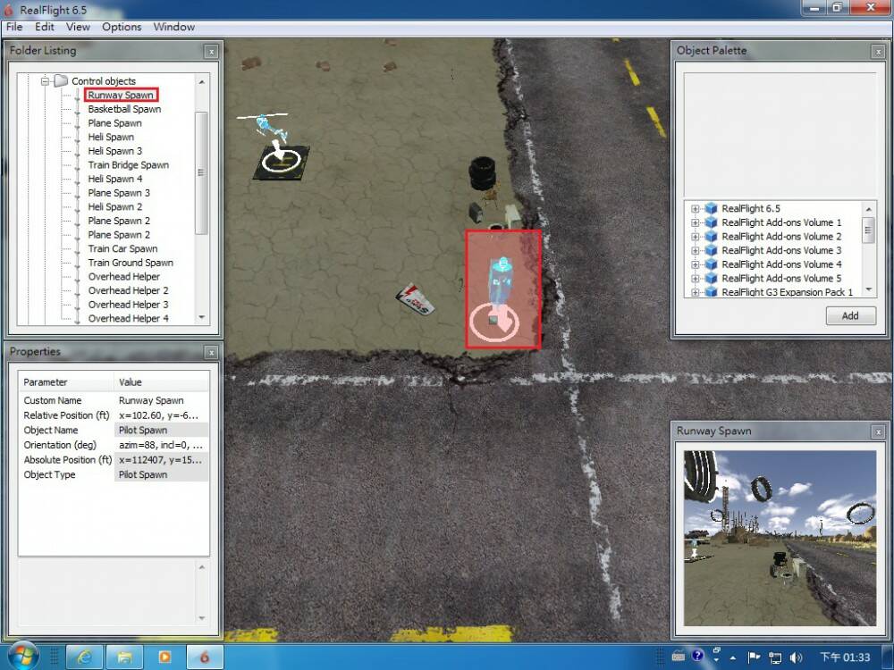Select Heli Spawn 3 in the tree
This screenshot has width=894, height=670.
[x=115, y=151]
